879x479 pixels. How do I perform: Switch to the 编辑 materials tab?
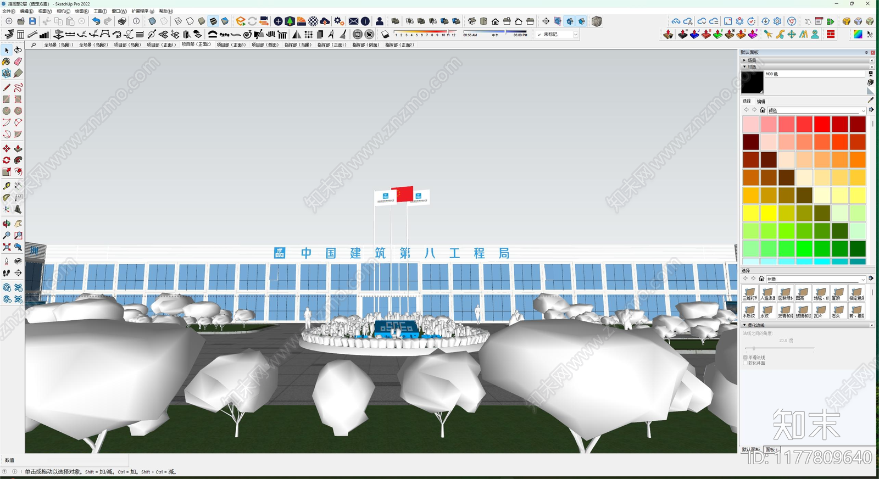click(x=761, y=102)
